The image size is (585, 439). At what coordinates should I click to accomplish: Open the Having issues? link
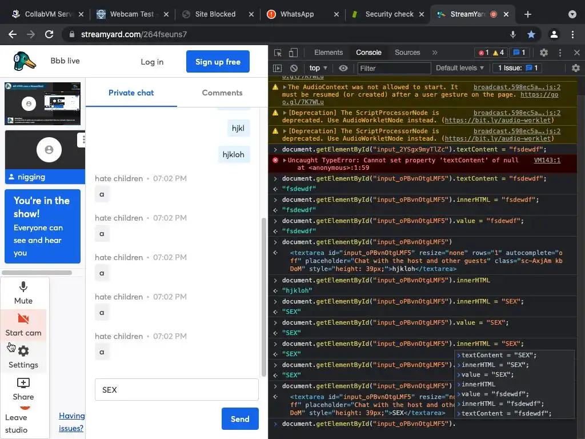pyautogui.click(x=71, y=422)
